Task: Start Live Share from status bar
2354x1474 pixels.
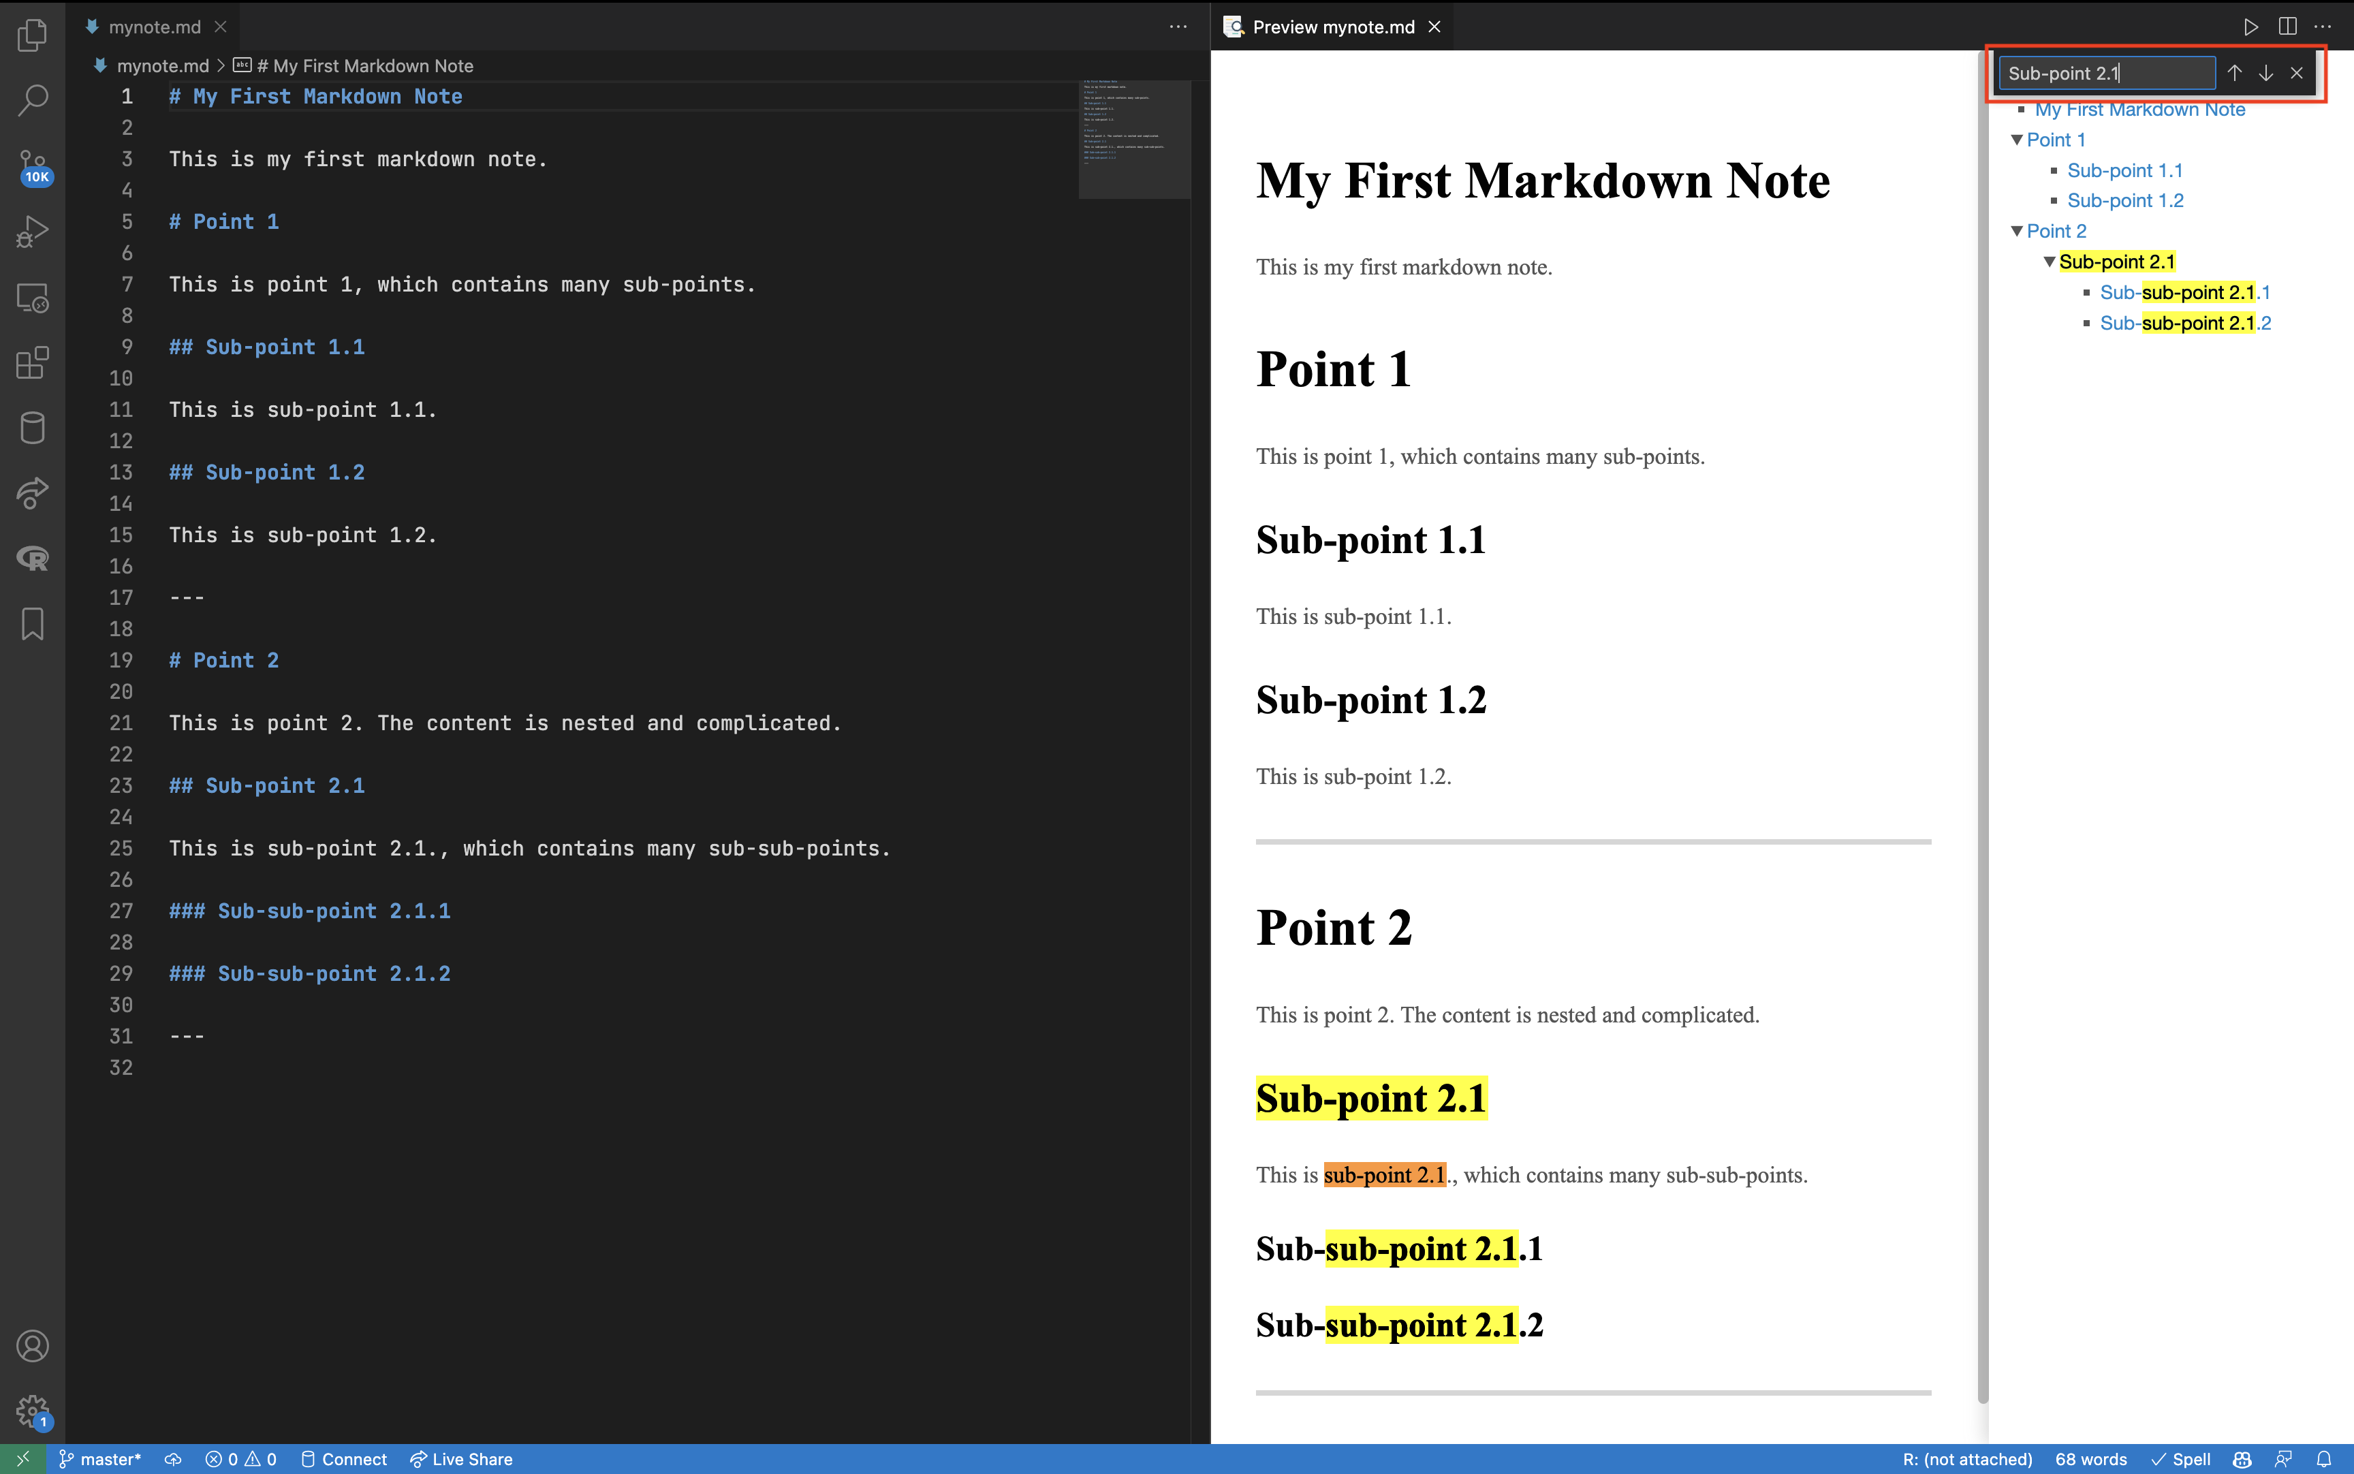Action: pyautogui.click(x=461, y=1460)
